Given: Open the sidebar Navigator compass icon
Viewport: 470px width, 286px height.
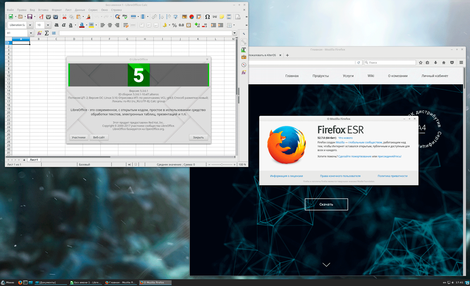Looking at the screenshot, I should [x=243, y=65].
